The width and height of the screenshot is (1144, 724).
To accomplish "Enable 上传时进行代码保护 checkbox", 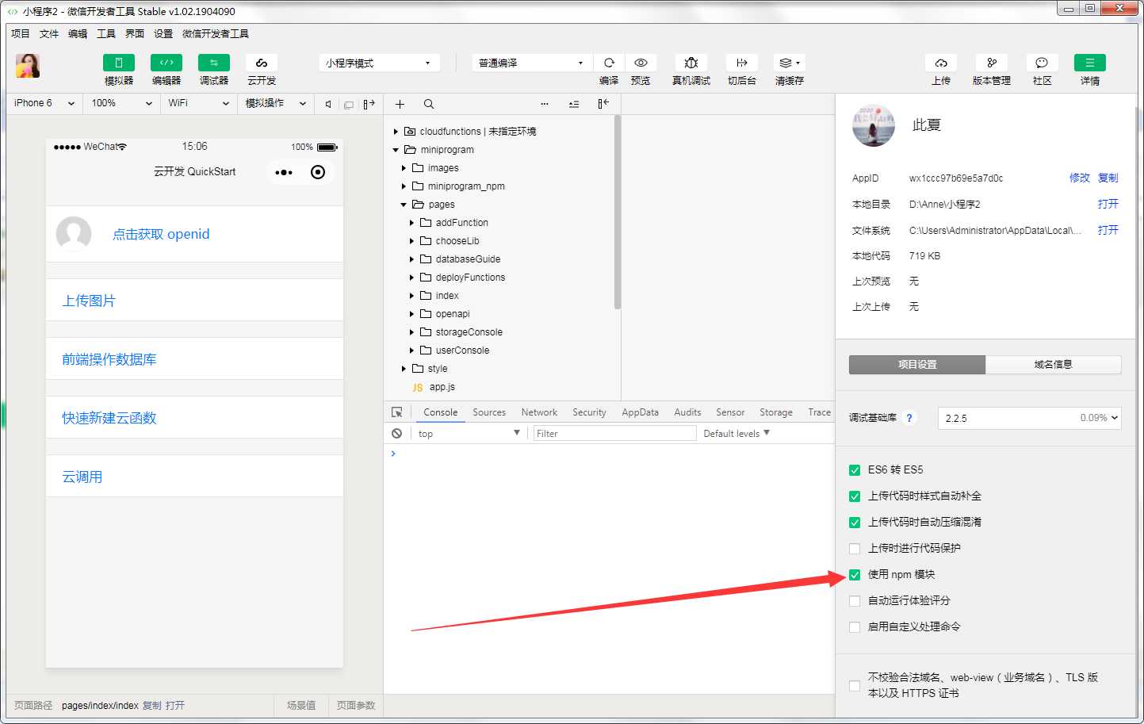I will coord(855,549).
